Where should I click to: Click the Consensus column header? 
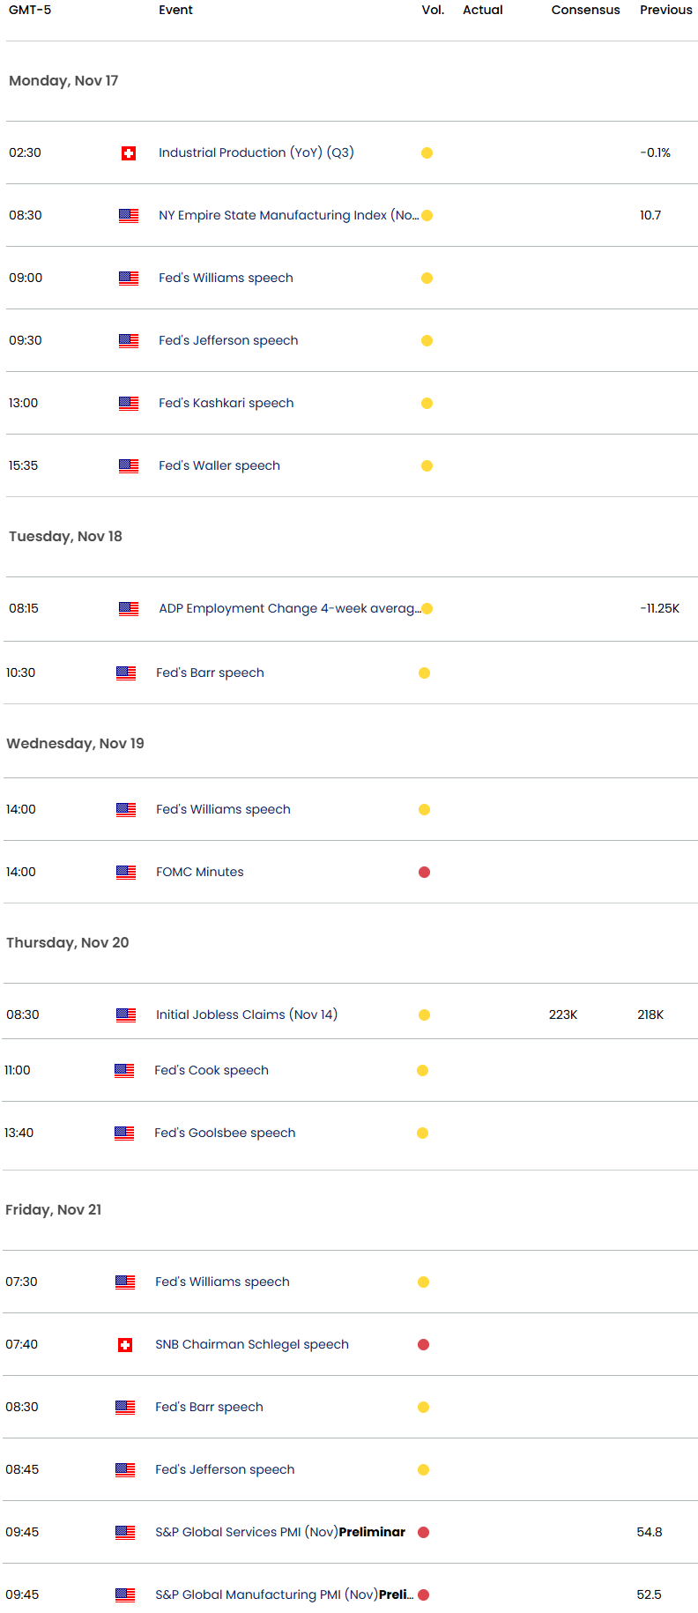point(585,10)
